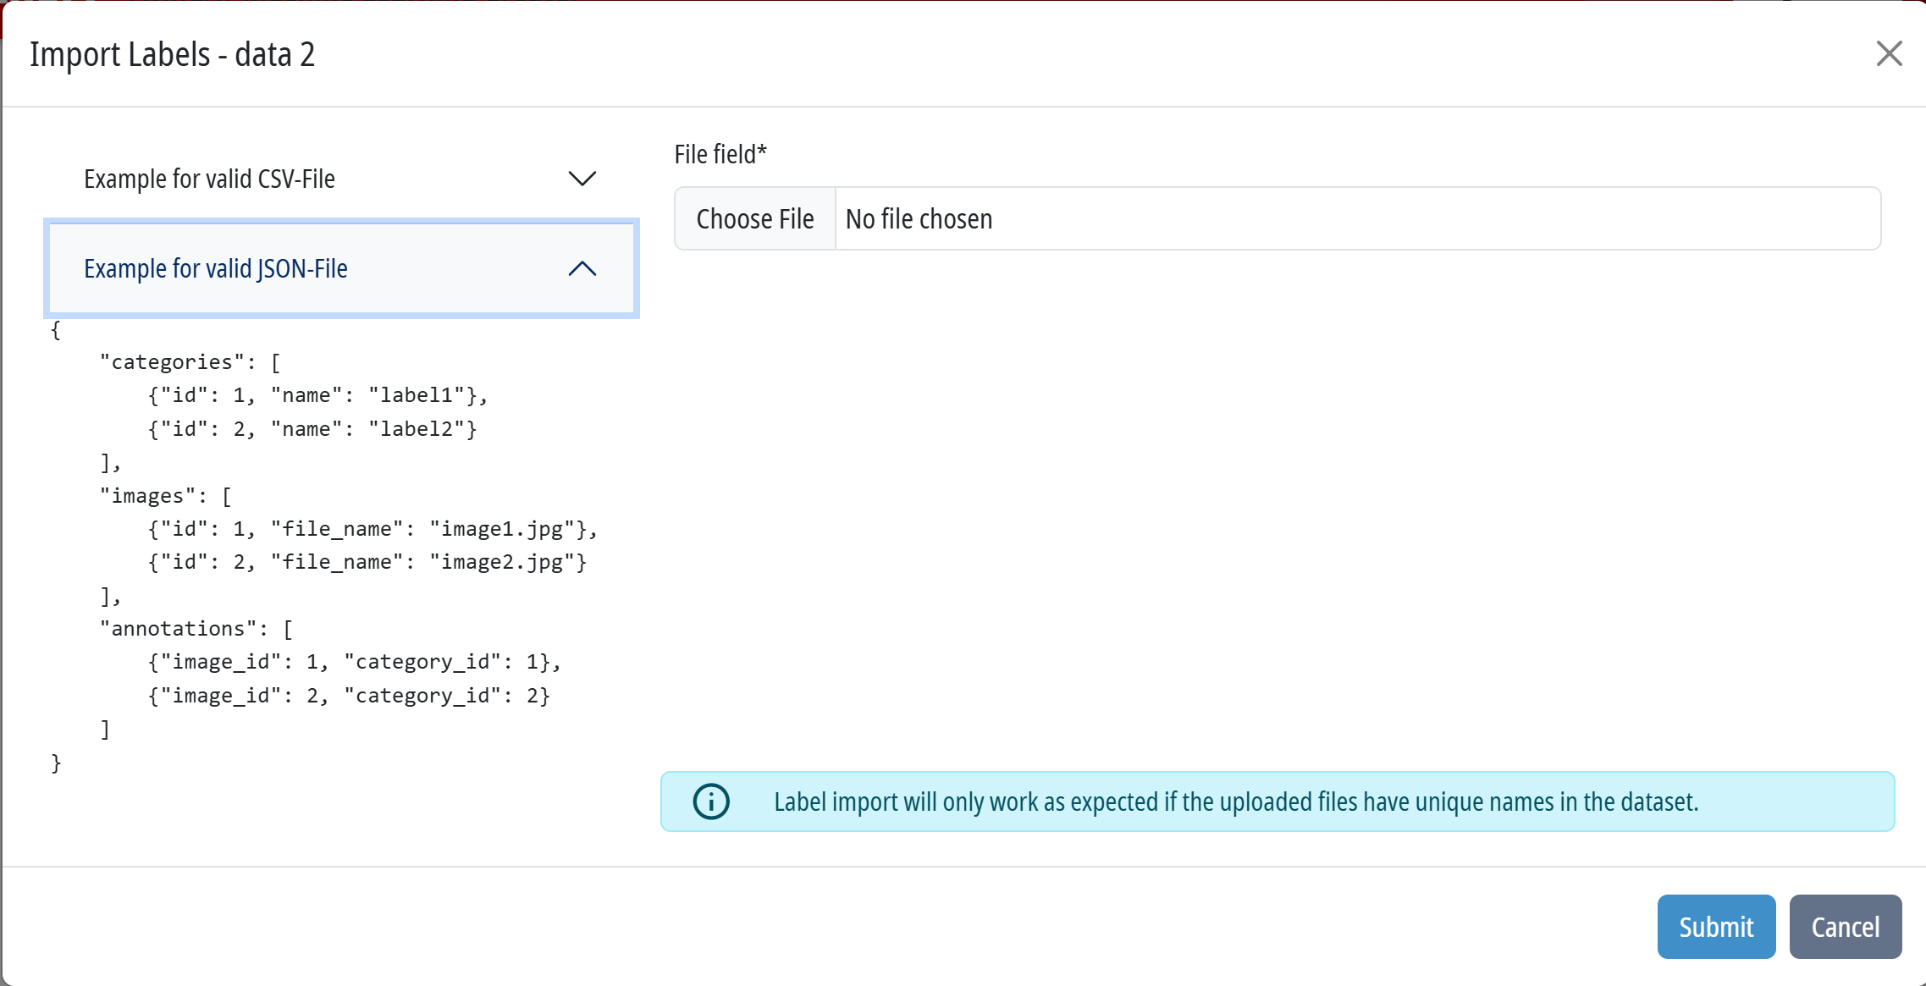
Task: Click the 'No file chosen' file field
Action: (x=1278, y=218)
